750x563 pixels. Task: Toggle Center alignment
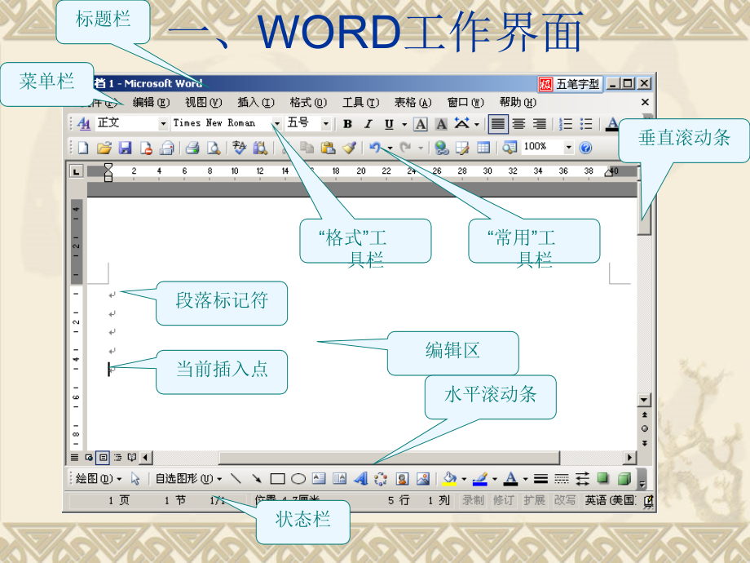click(518, 124)
